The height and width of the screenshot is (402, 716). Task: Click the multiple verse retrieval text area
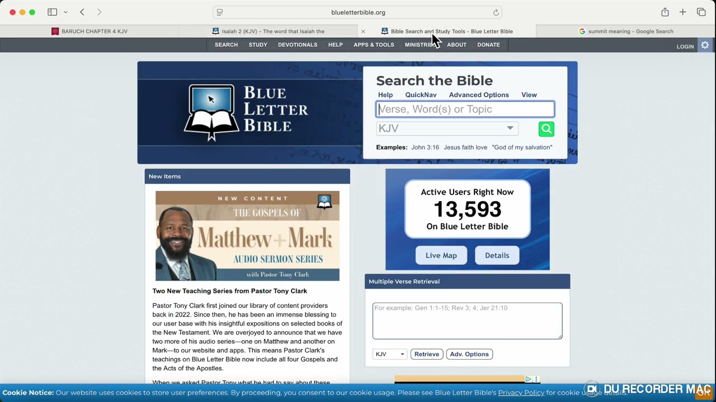468,321
